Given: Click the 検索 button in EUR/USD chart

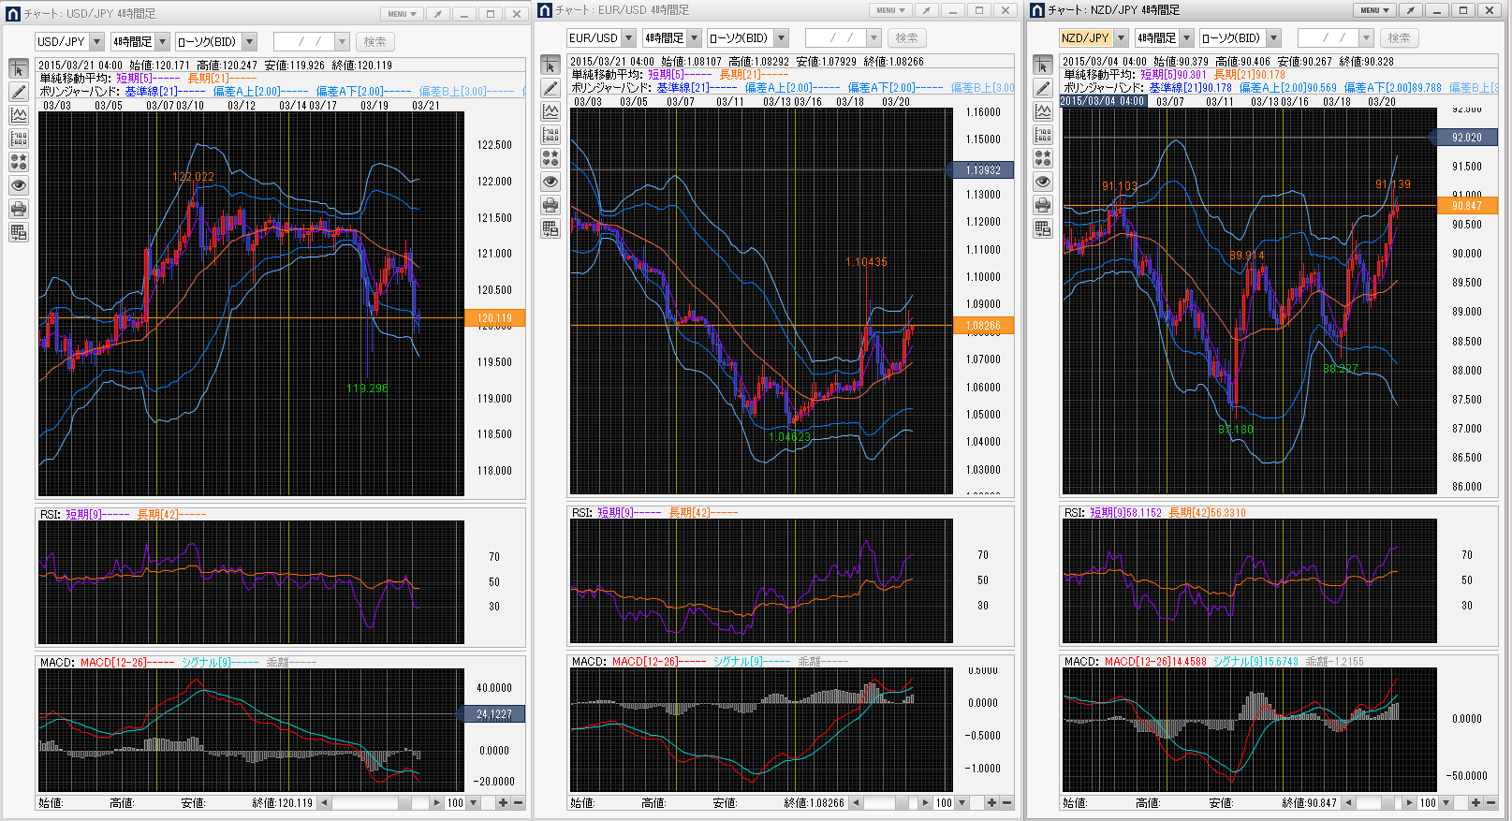Looking at the screenshot, I should [x=906, y=38].
